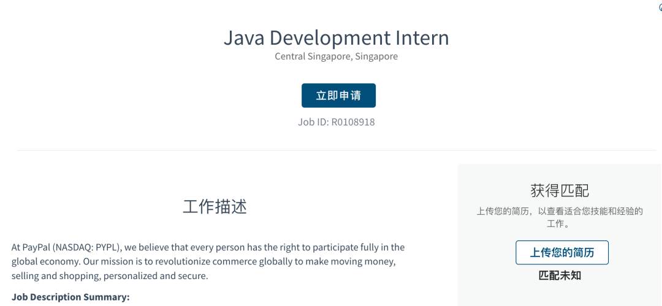Click the horizontal divider below Job ID
This screenshot has width=662, height=306.
336,150
